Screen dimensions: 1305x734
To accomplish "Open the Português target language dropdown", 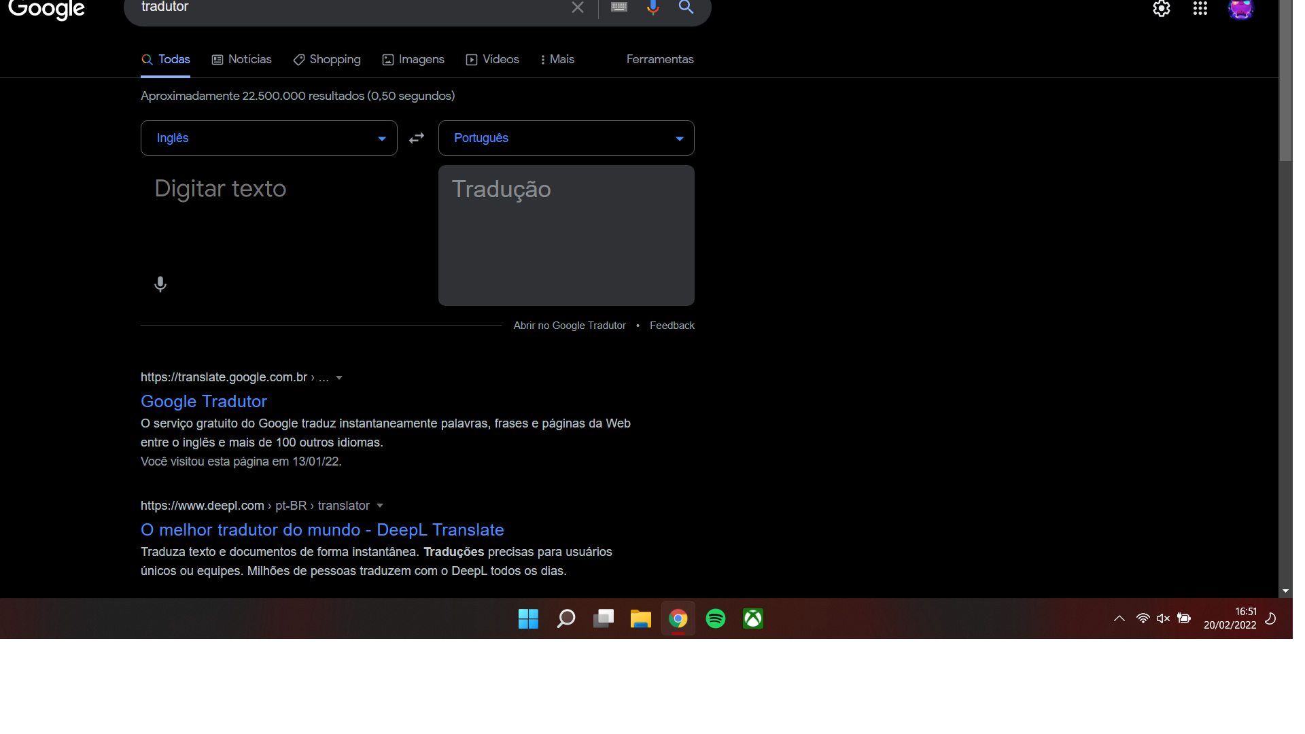I will point(566,138).
